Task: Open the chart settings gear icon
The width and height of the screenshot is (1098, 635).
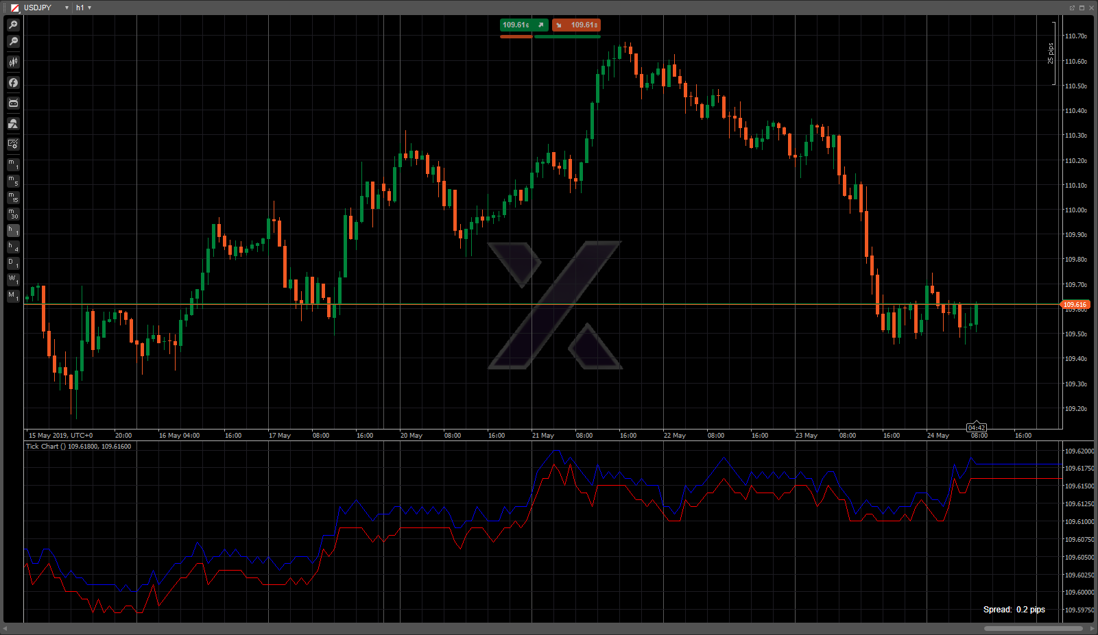Action: [x=13, y=144]
